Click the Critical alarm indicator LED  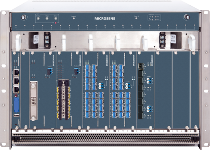pos(38,18)
